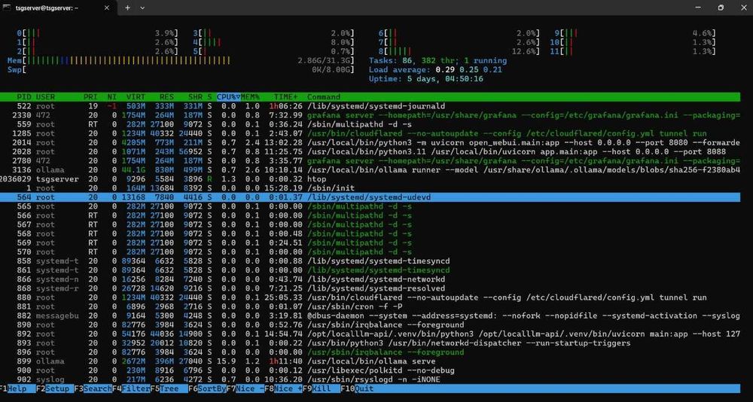Select systemd-timesyncd row with PID 858
Image resolution: width=753 pixels, height=402 pixels.
click(370, 261)
